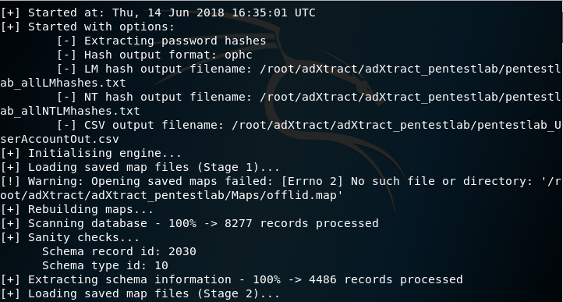The width and height of the screenshot is (563, 302).
Task: Click the 'Schema record id: 2030' line
Action: point(119,251)
